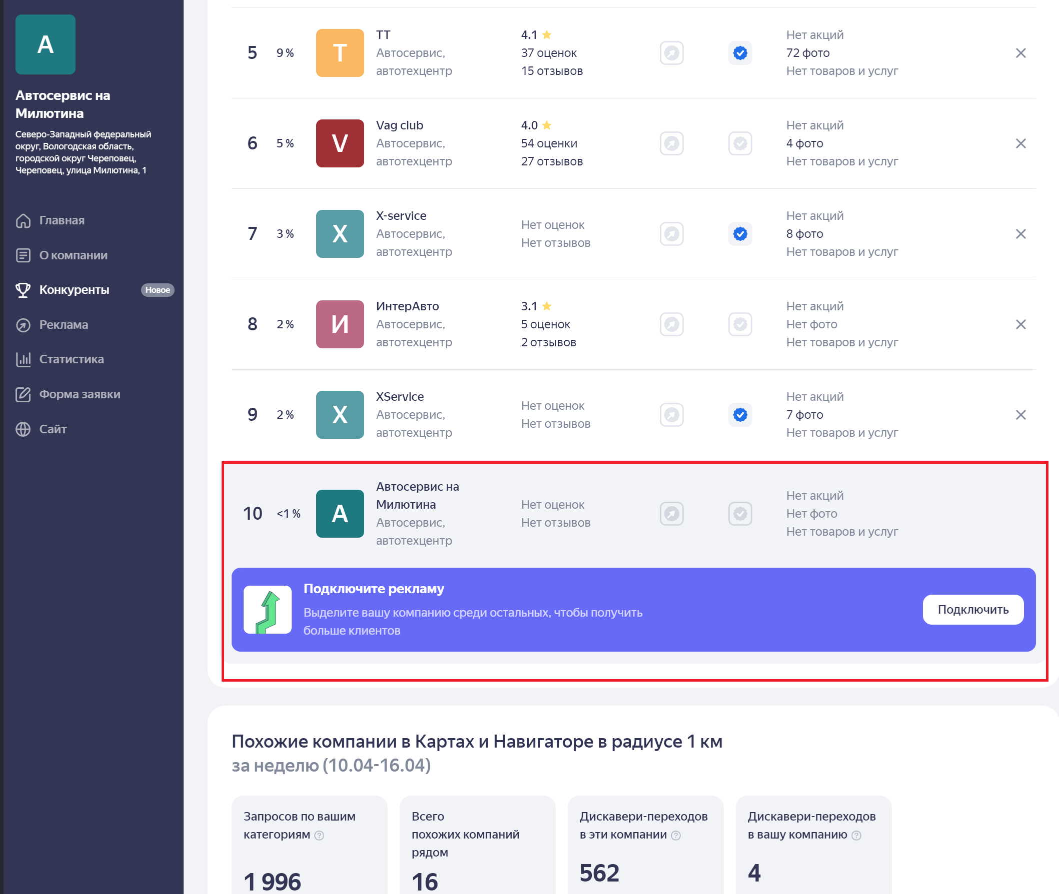This screenshot has height=894, width=1059.
Task: Open О компании section
Action: [73, 255]
